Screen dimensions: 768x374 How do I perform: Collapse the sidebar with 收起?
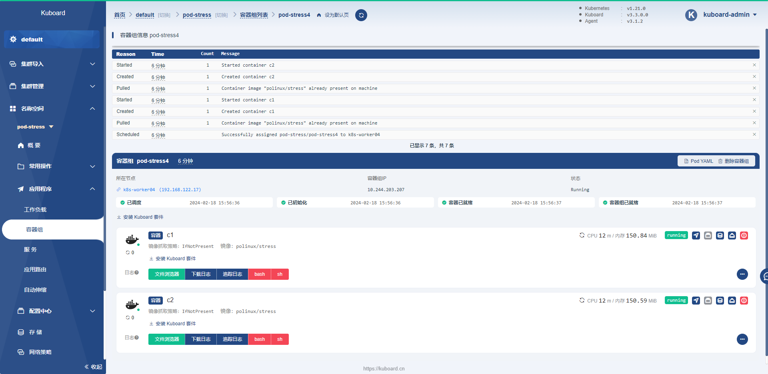[93, 367]
